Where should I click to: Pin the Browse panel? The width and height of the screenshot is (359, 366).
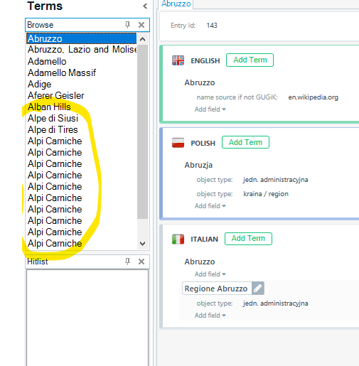pyautogui.click(x=127, y=25)
